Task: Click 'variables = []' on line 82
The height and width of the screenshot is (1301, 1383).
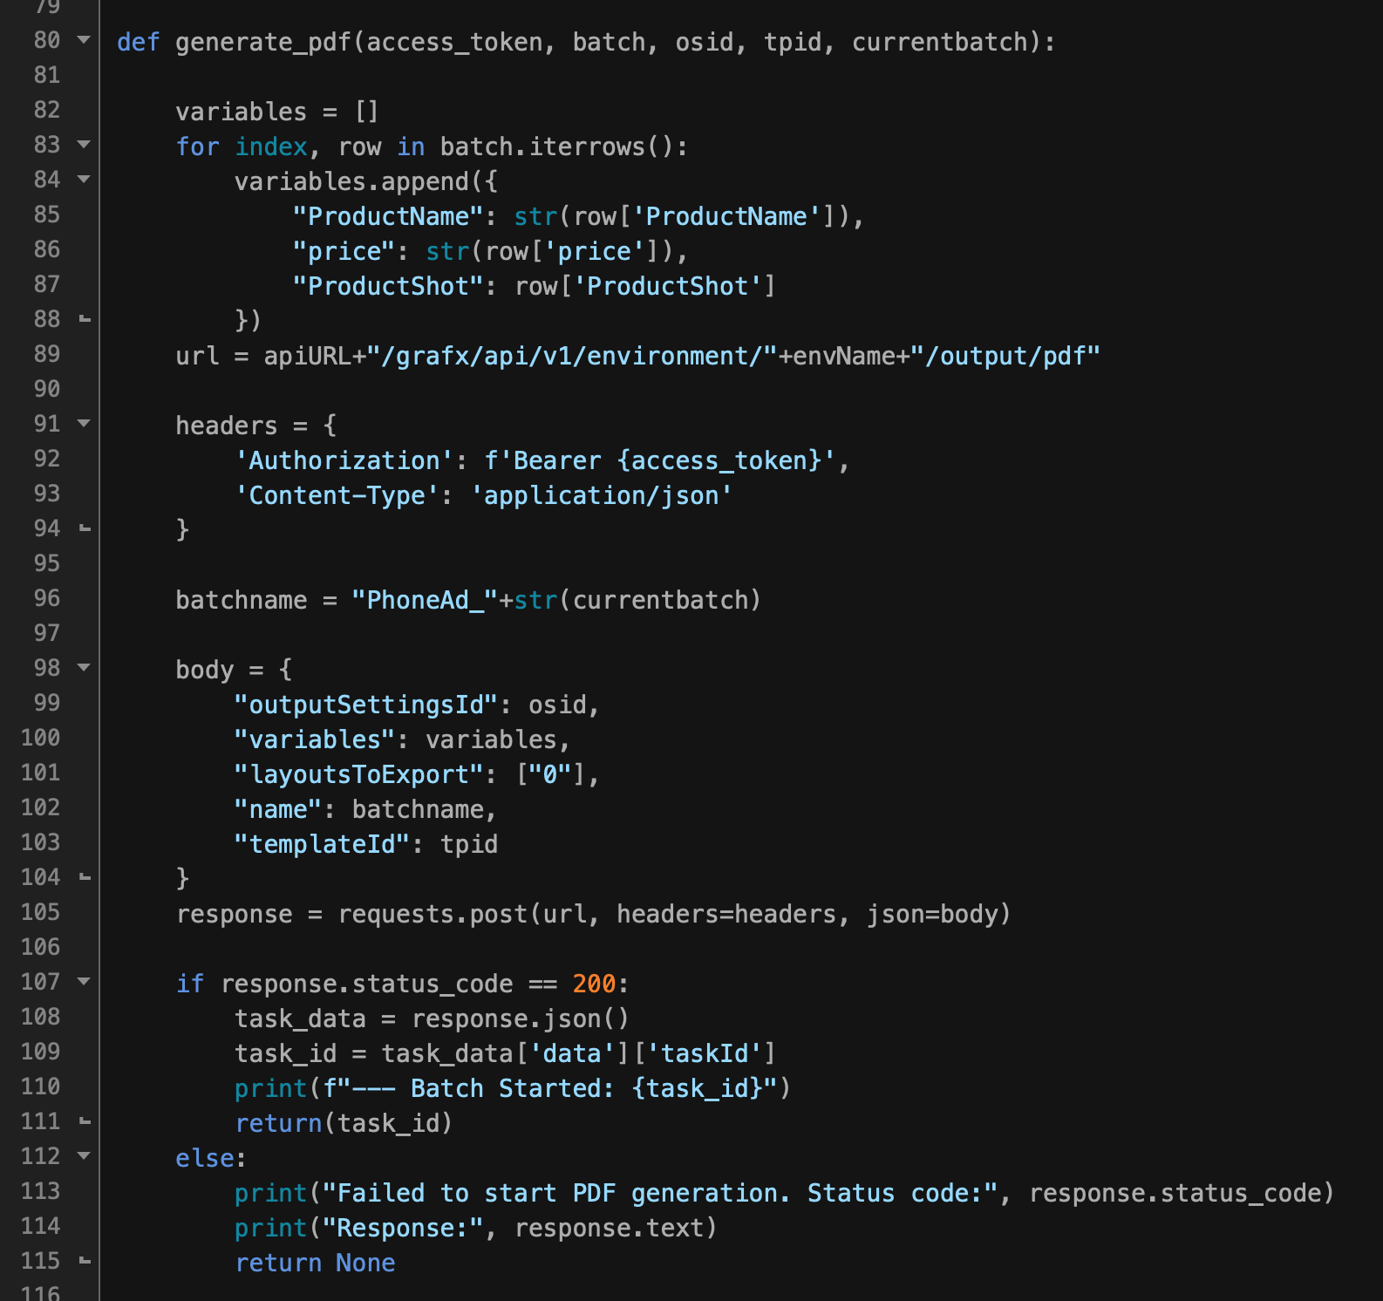Action: coord(277,112)
